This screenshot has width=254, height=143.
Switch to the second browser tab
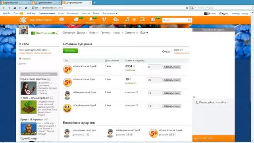[46, 3]
